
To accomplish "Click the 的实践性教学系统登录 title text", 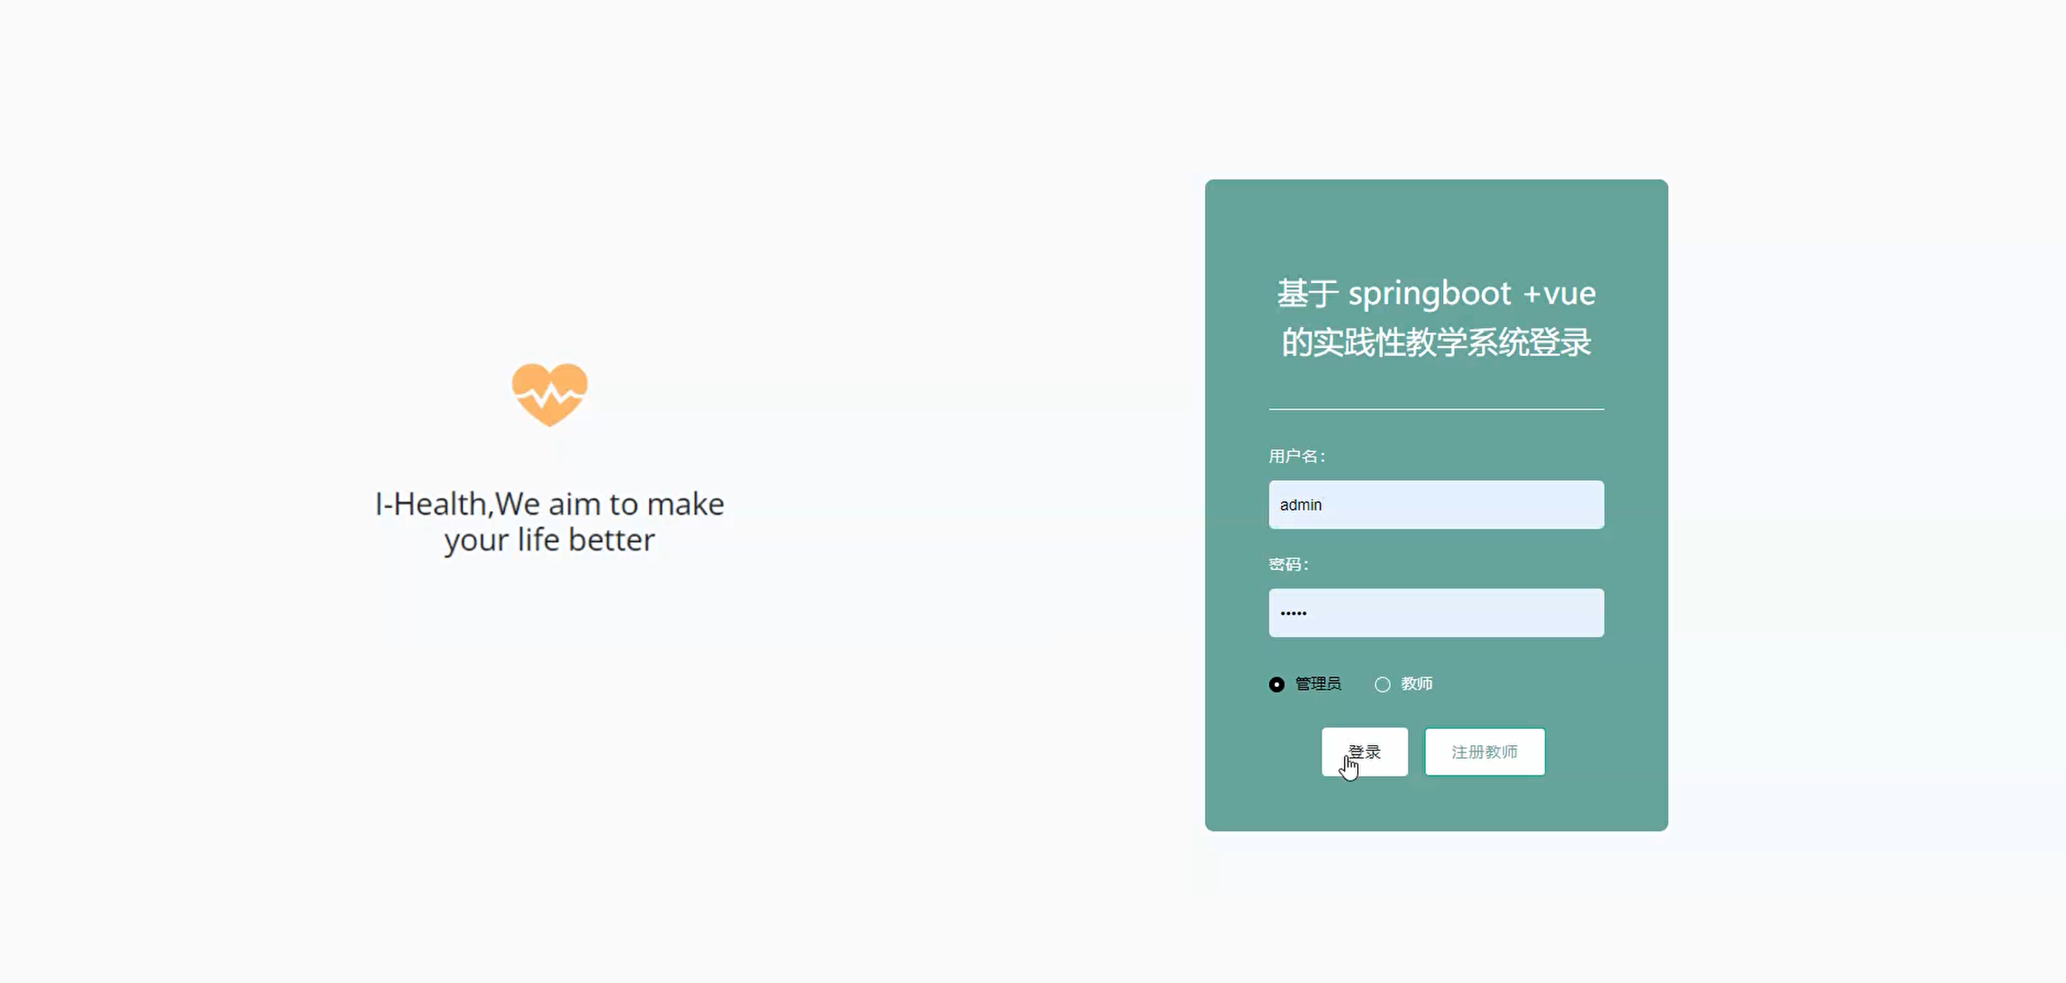I will click(1436, 343).
